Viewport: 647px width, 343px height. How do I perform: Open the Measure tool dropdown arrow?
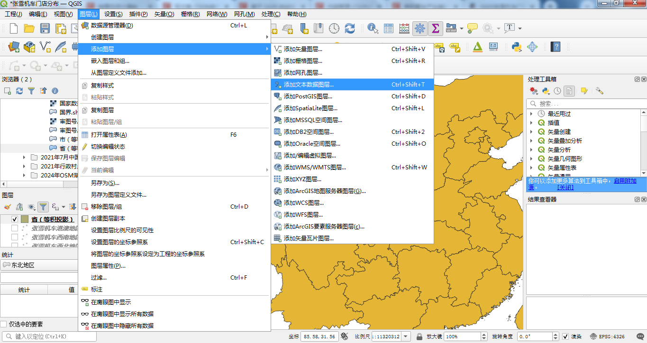[x=462, y=28]
